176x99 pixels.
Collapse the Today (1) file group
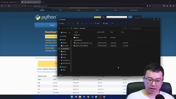click(73, 35)
